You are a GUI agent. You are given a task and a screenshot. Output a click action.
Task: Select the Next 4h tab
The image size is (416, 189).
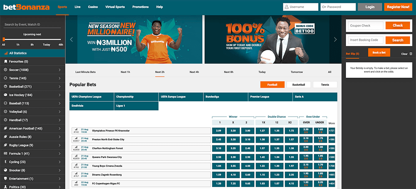194,72
